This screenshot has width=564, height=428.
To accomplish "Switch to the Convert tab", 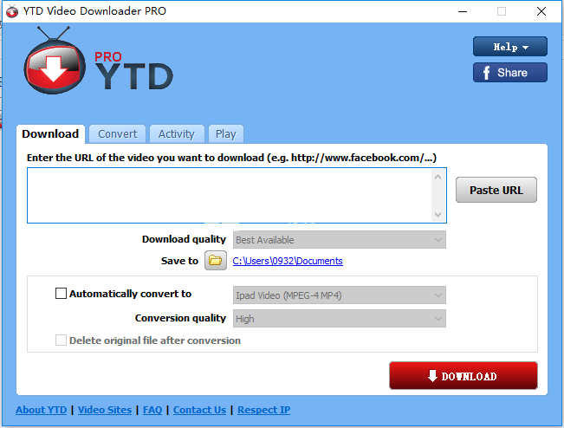I will pyautogui.click(x=118, y=134).
